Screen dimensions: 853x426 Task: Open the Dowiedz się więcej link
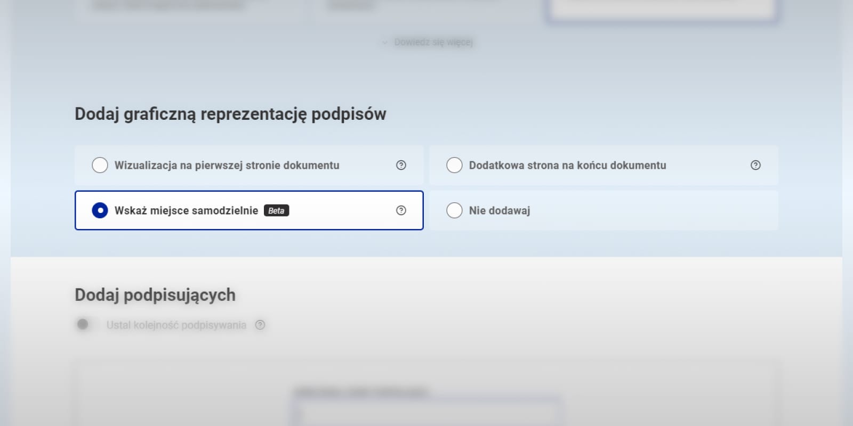(x=433, y=42)
